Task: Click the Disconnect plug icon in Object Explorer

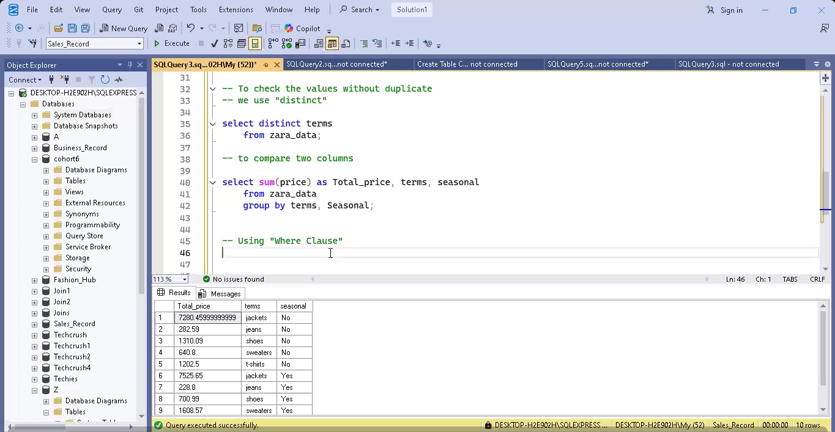Action: [65, 79]
